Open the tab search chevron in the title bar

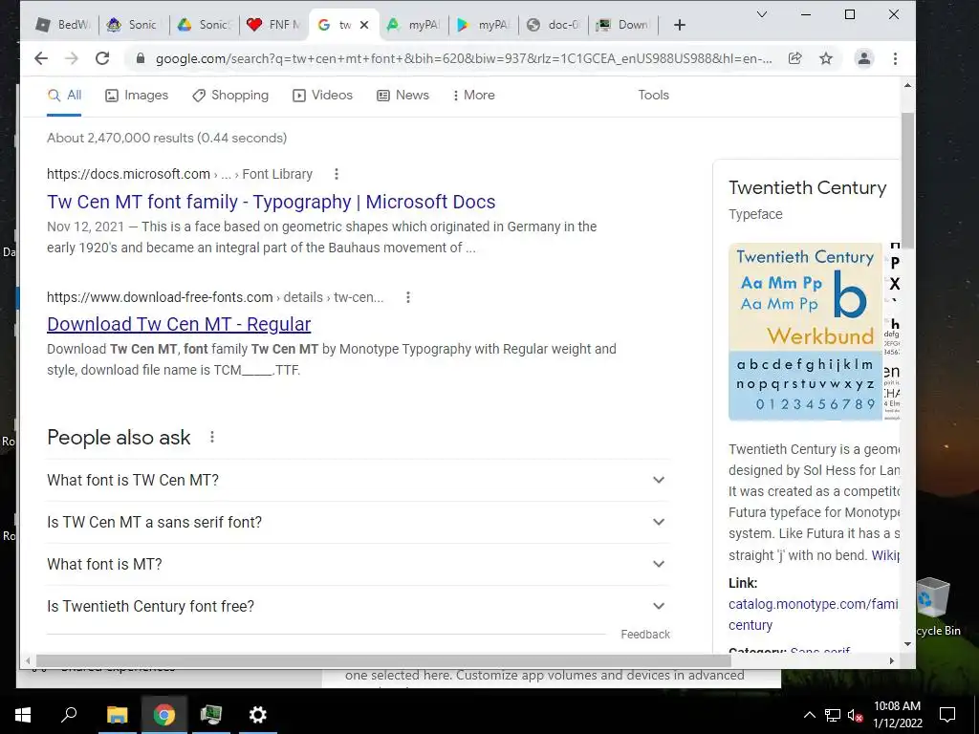click(762, 14)
